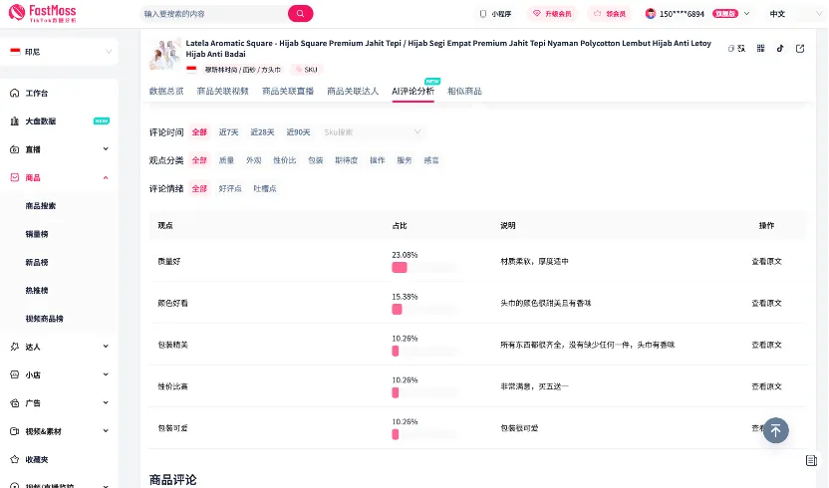The width and height of the screenshot is (829, 488).
Task: Click the 广告 icon in sidebar
Action: [15, 403]
